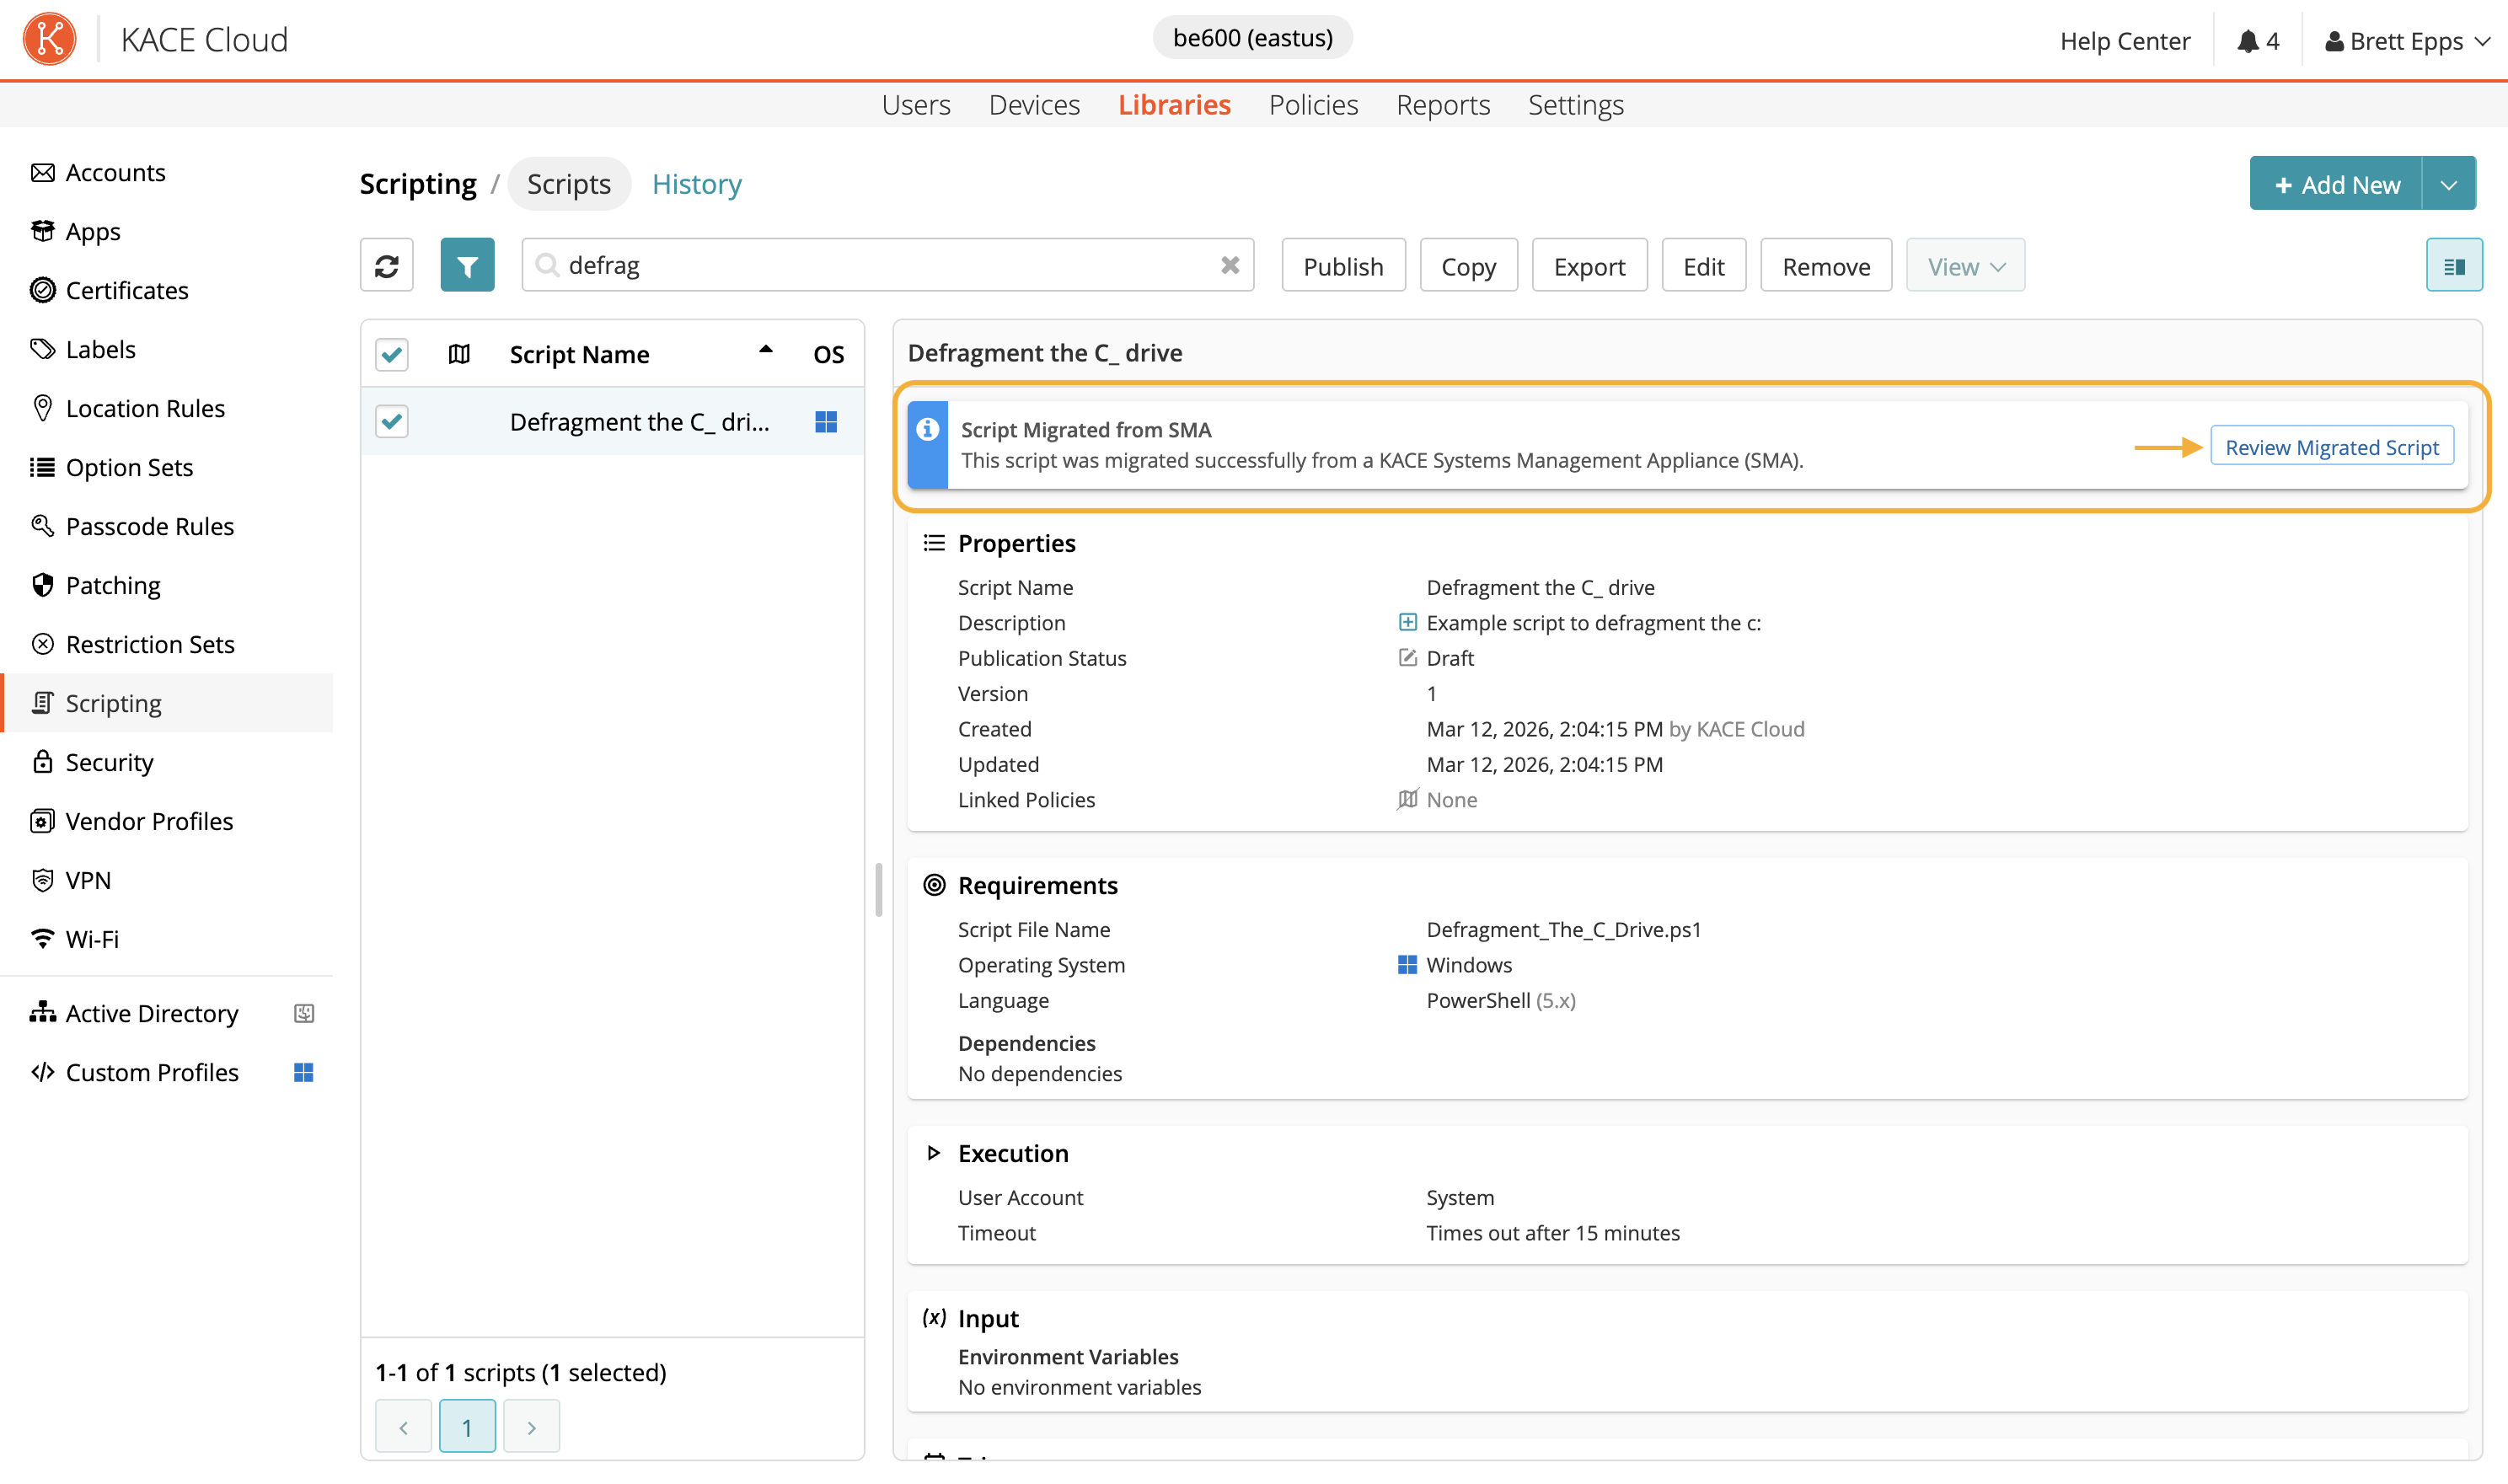Image resolution: width=2508 pixels, height=1484 pixels.
Task: Switch to the History tab
Action: [x=696, y=184]
